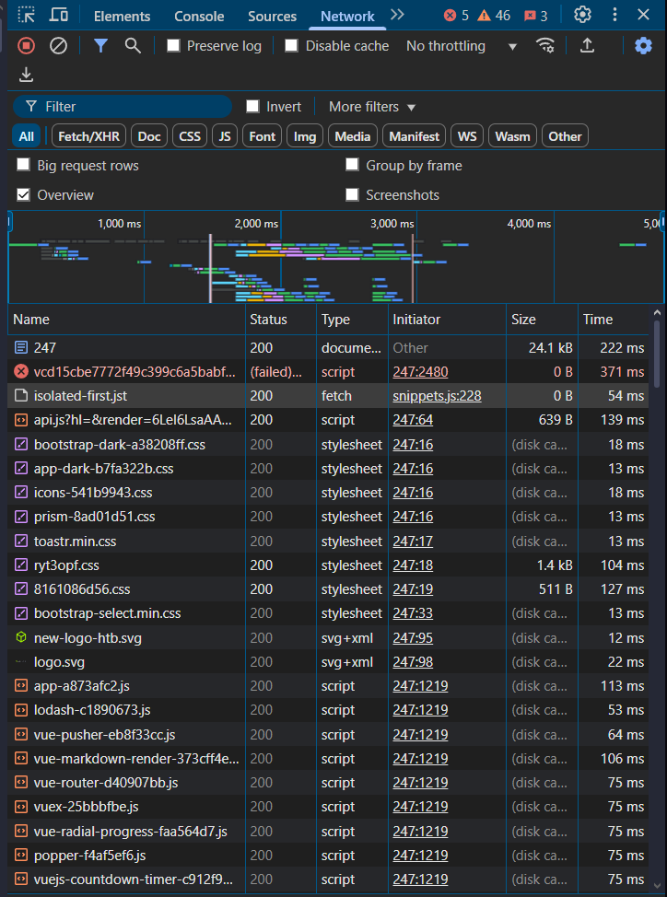The image size is (667, 897).
Task: Switch to the Sources tab
Action: [x=272, y=17]
